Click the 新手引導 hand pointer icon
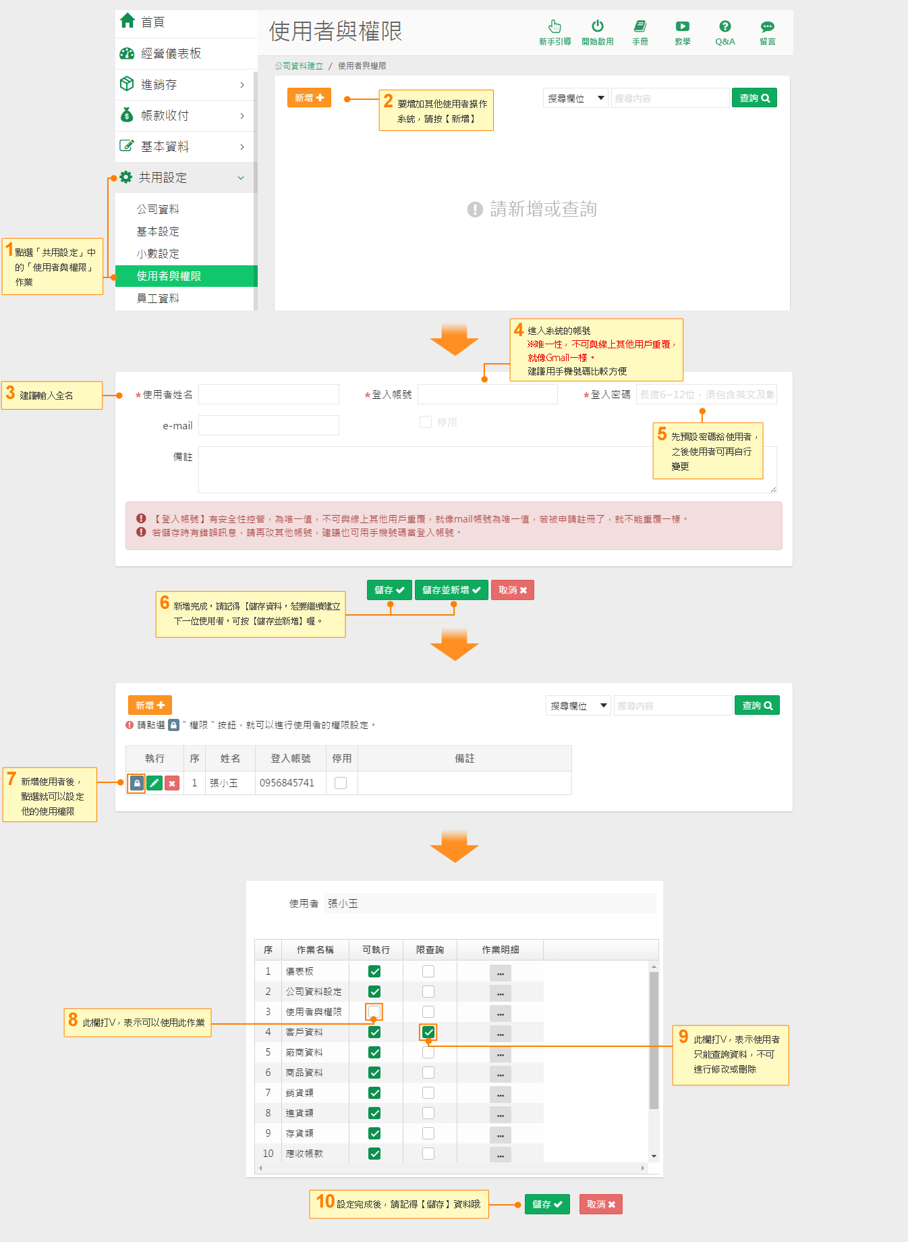908x1242 pixels. pyautogui.click(x=555, y=27)
